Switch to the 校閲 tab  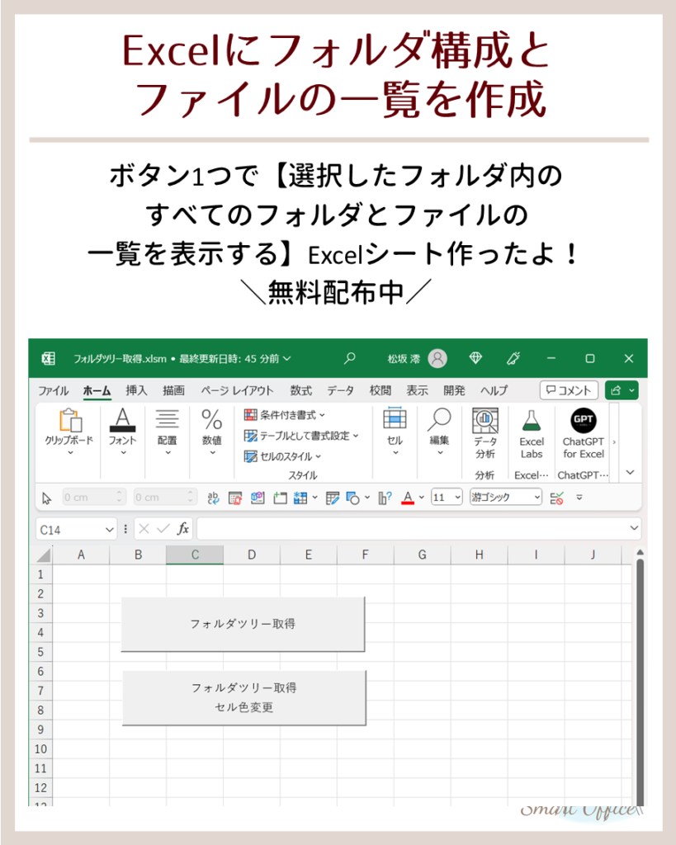[380, 390]
